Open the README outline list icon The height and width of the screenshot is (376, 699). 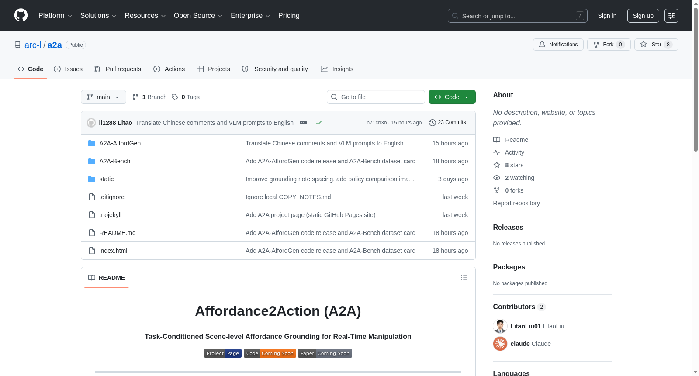(464, 278)
